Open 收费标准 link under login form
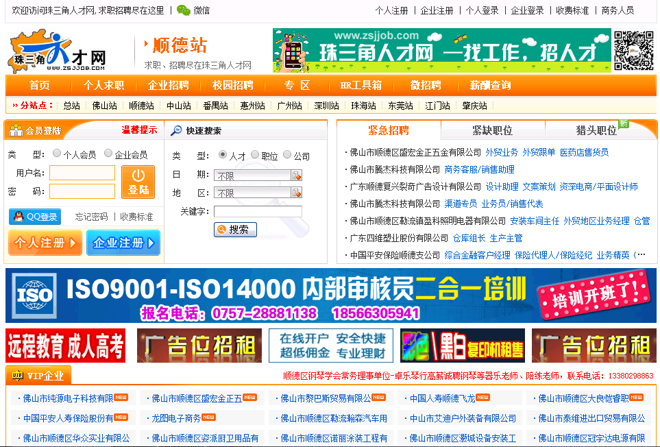The height and width of the screenshot is (447, 660). click(x=136, y=217)
